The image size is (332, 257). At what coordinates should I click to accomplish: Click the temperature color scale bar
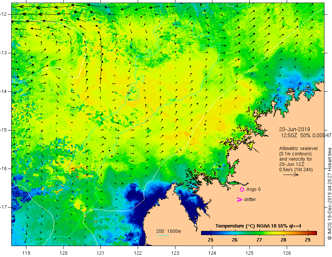[259, 233]
